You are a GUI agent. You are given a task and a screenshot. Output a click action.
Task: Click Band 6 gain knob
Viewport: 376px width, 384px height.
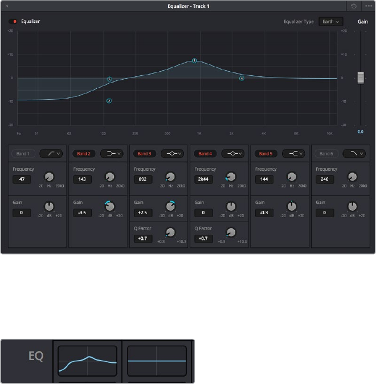click(352, 206)
